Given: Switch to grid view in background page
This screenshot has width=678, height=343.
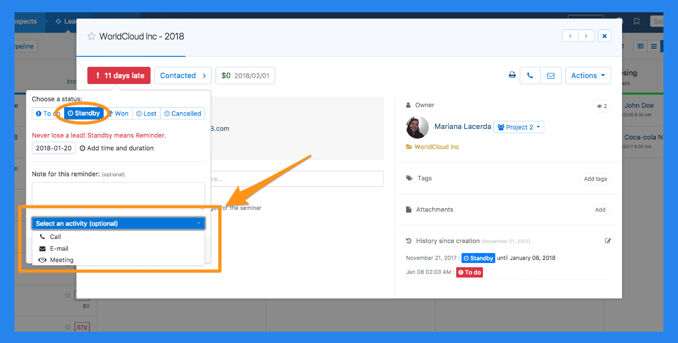Looking at the screenshot, I should [x=640, y=46].
